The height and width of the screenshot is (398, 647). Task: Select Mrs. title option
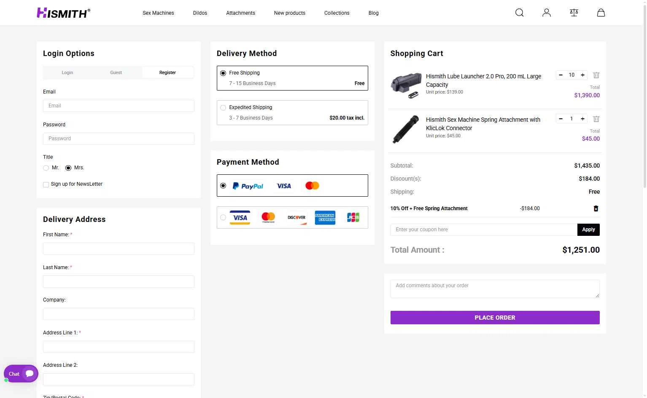68,168
